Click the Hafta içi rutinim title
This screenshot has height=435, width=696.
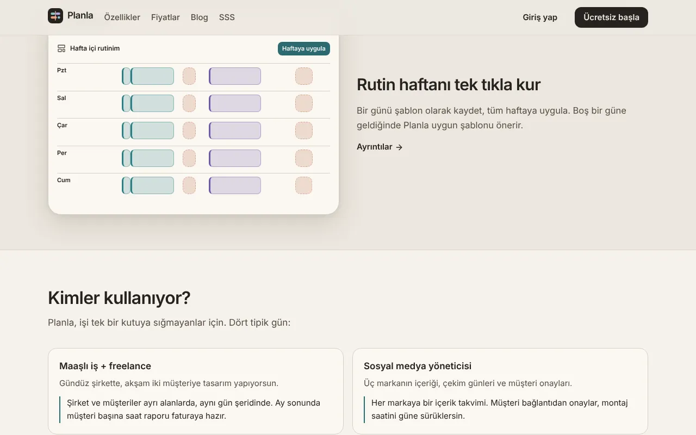(95, 48)
